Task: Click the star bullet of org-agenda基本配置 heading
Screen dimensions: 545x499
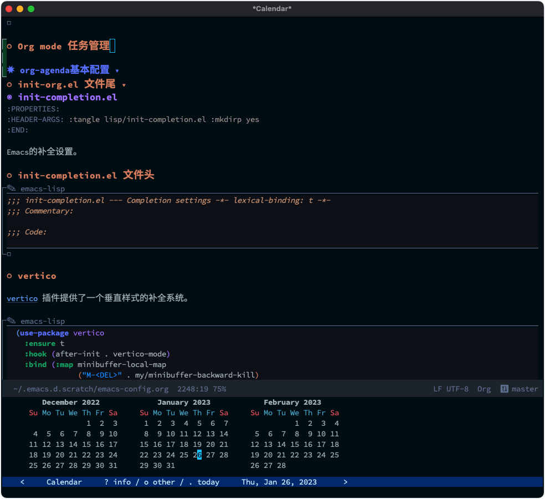Action: coord(11,70)
